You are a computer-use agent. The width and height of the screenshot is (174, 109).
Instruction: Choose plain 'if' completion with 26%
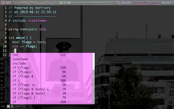[x=52, y=102]
